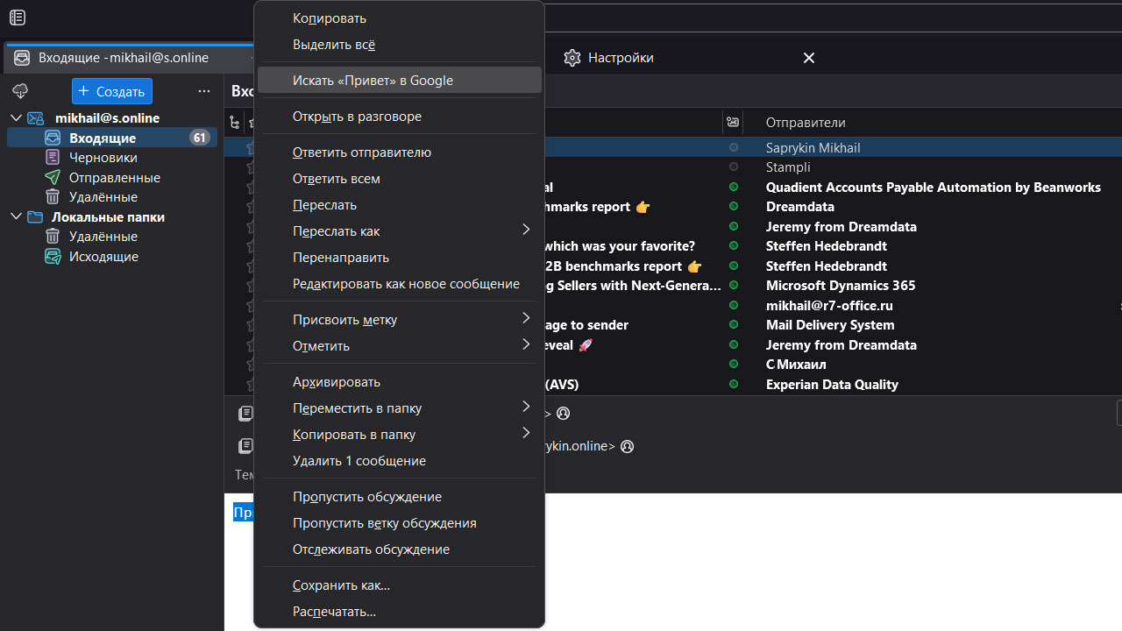
Task: Choose Редактировать как новое сообщение
Action: 399,284
